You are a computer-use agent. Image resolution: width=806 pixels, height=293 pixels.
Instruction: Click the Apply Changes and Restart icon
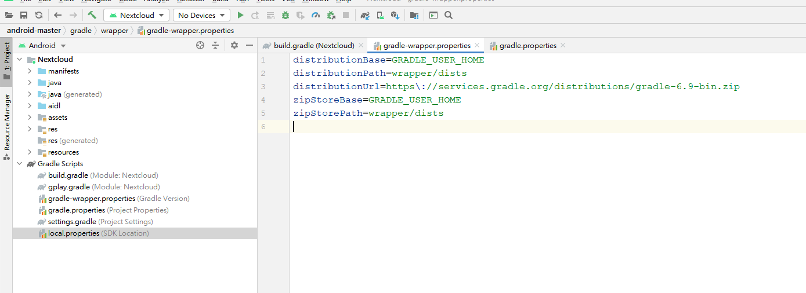pos(255,16)
